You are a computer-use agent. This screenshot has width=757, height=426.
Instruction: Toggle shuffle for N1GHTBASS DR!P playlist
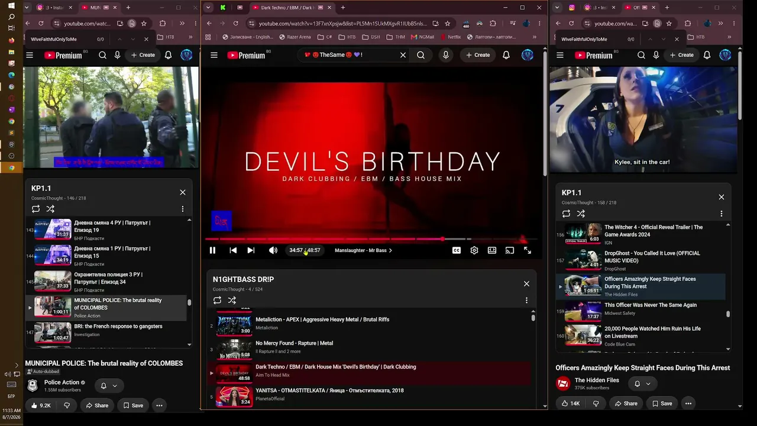(232, 301)
